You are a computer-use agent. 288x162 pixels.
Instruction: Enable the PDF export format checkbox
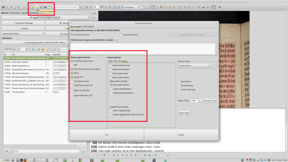(72, 65)
